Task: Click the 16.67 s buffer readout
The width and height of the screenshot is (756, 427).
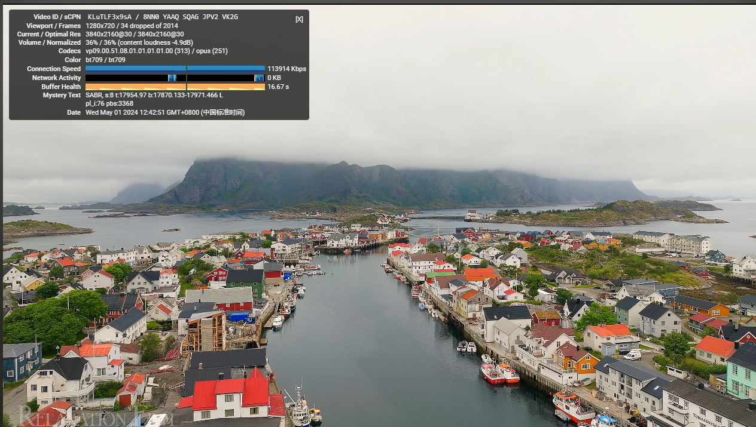Action: coord(278,87)
